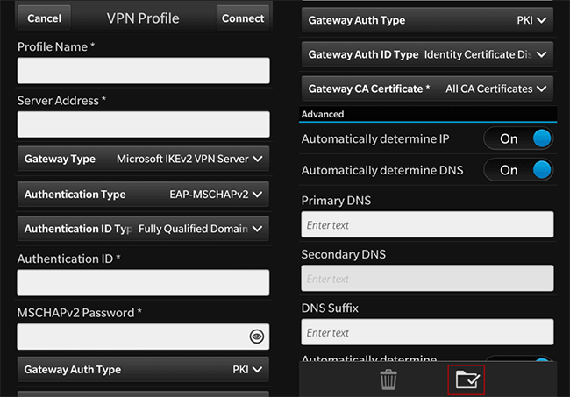Open the Gateway Type dropdown
The height and width of the screenshot is (397, 570).
tap(143, 159)
